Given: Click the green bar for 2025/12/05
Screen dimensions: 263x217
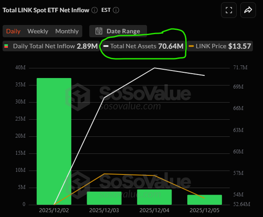Looking at the screenshot, I should (204, 199).
